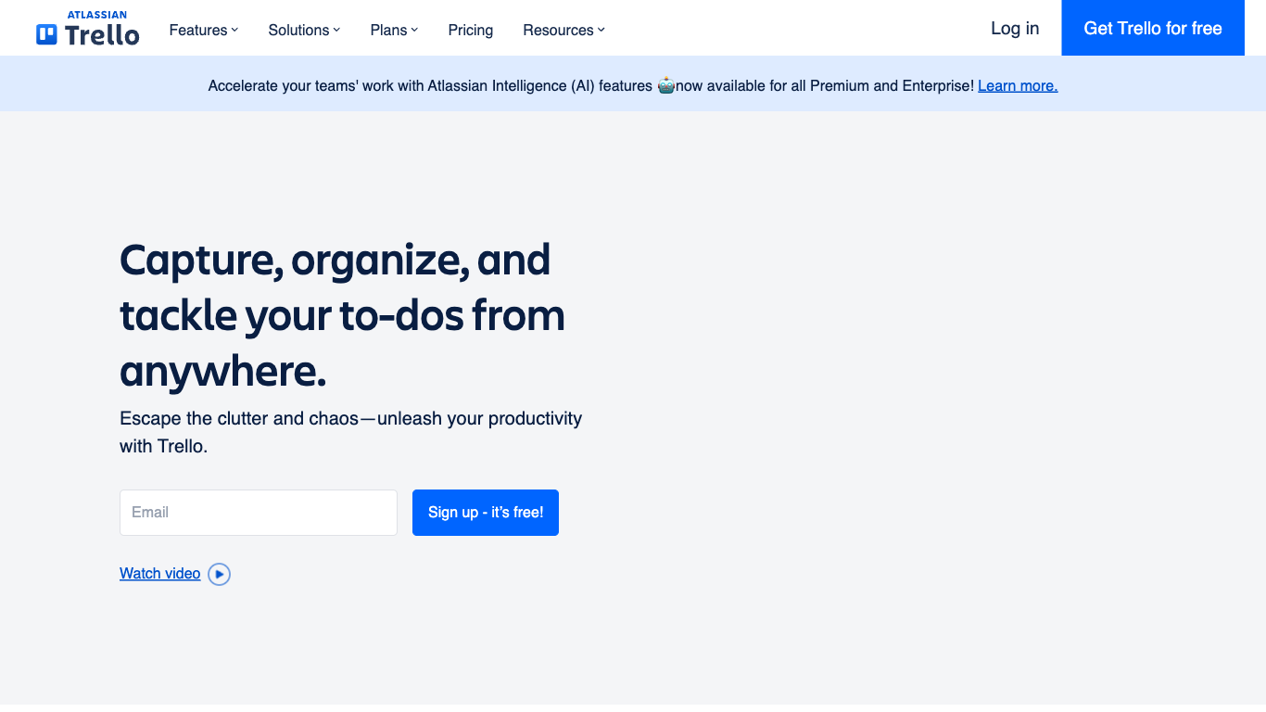Open the Learn more link in banner
The image size is (1266, 712).
coord(1018,85)
